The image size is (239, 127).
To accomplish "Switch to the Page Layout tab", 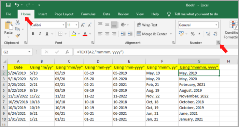I will click(64, 14).
